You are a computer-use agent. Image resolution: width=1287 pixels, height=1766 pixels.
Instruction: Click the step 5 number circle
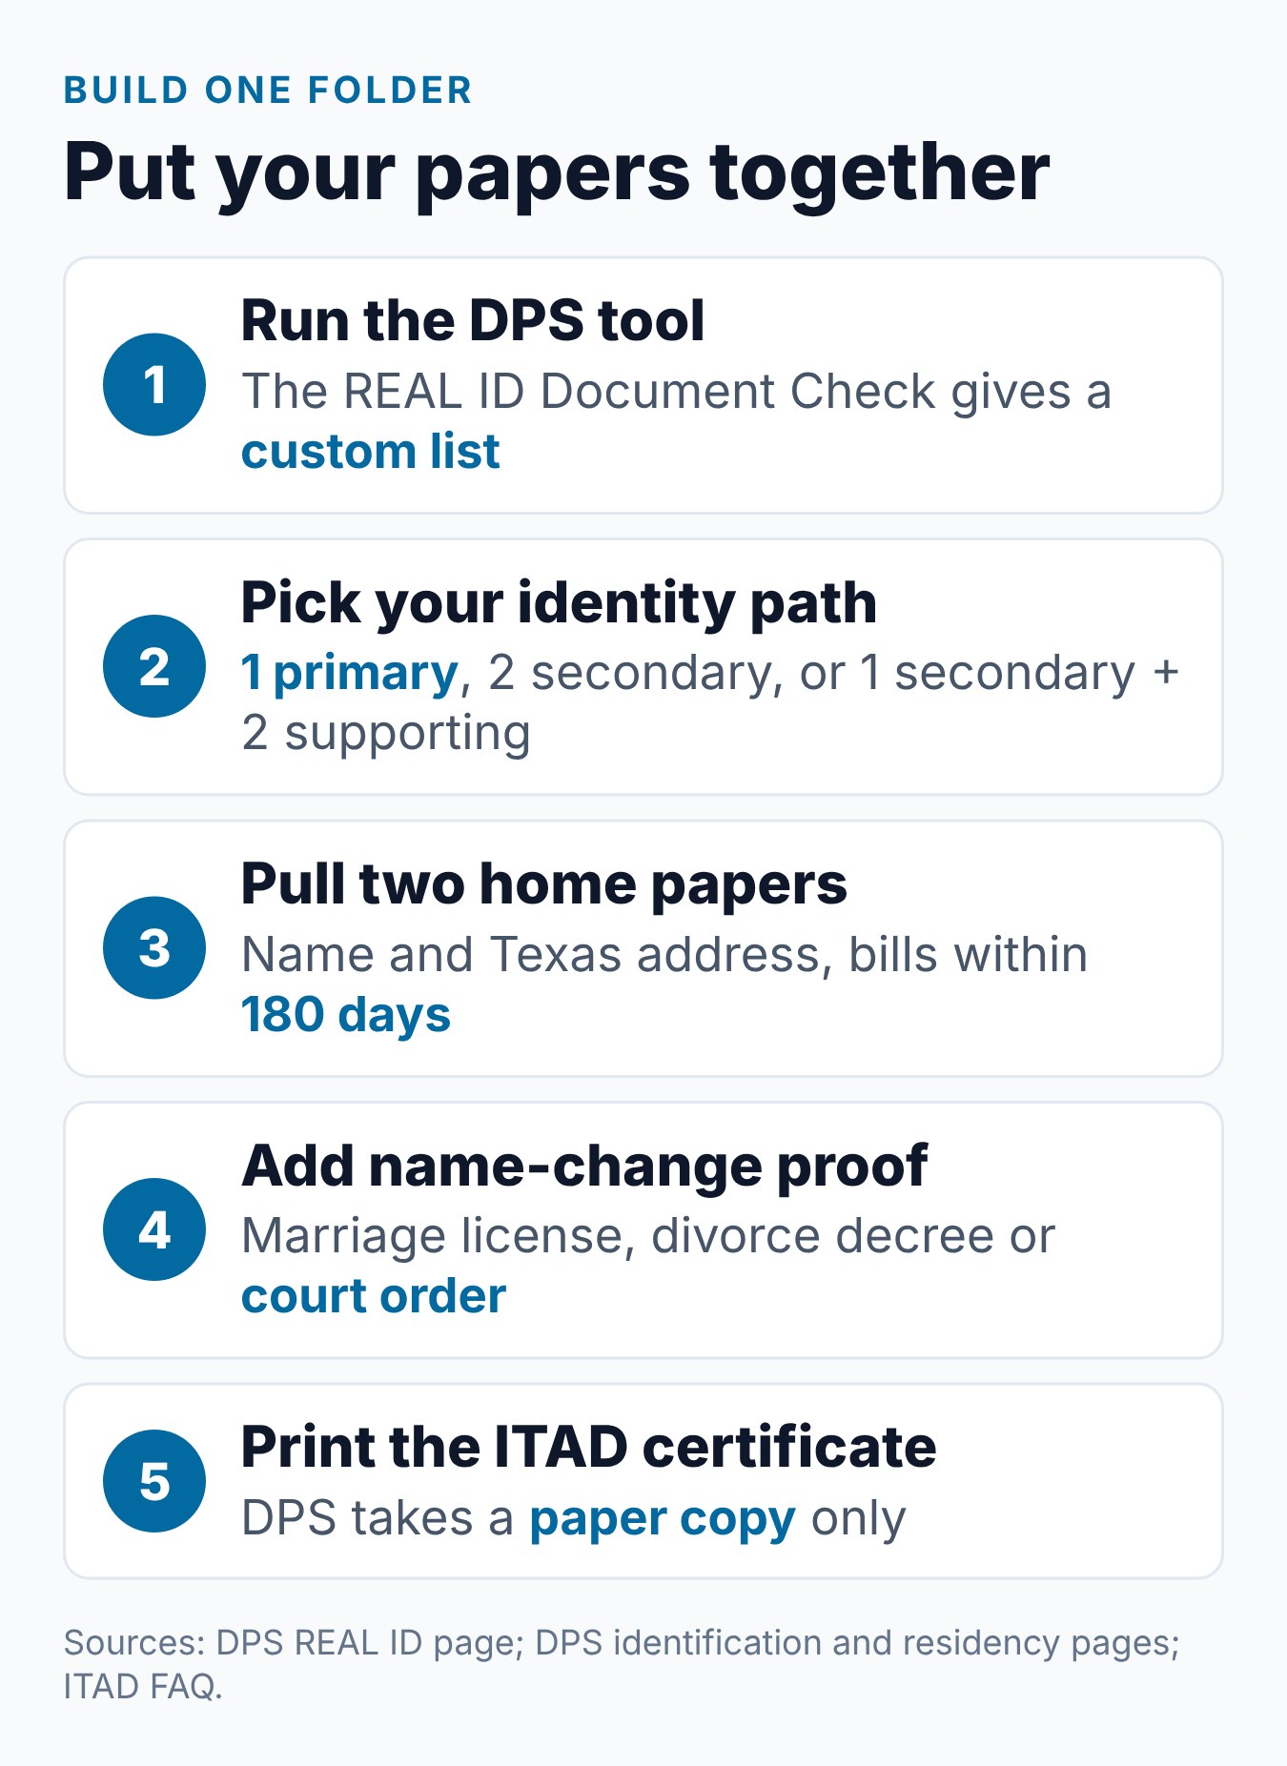click(x=154, y=1481)
